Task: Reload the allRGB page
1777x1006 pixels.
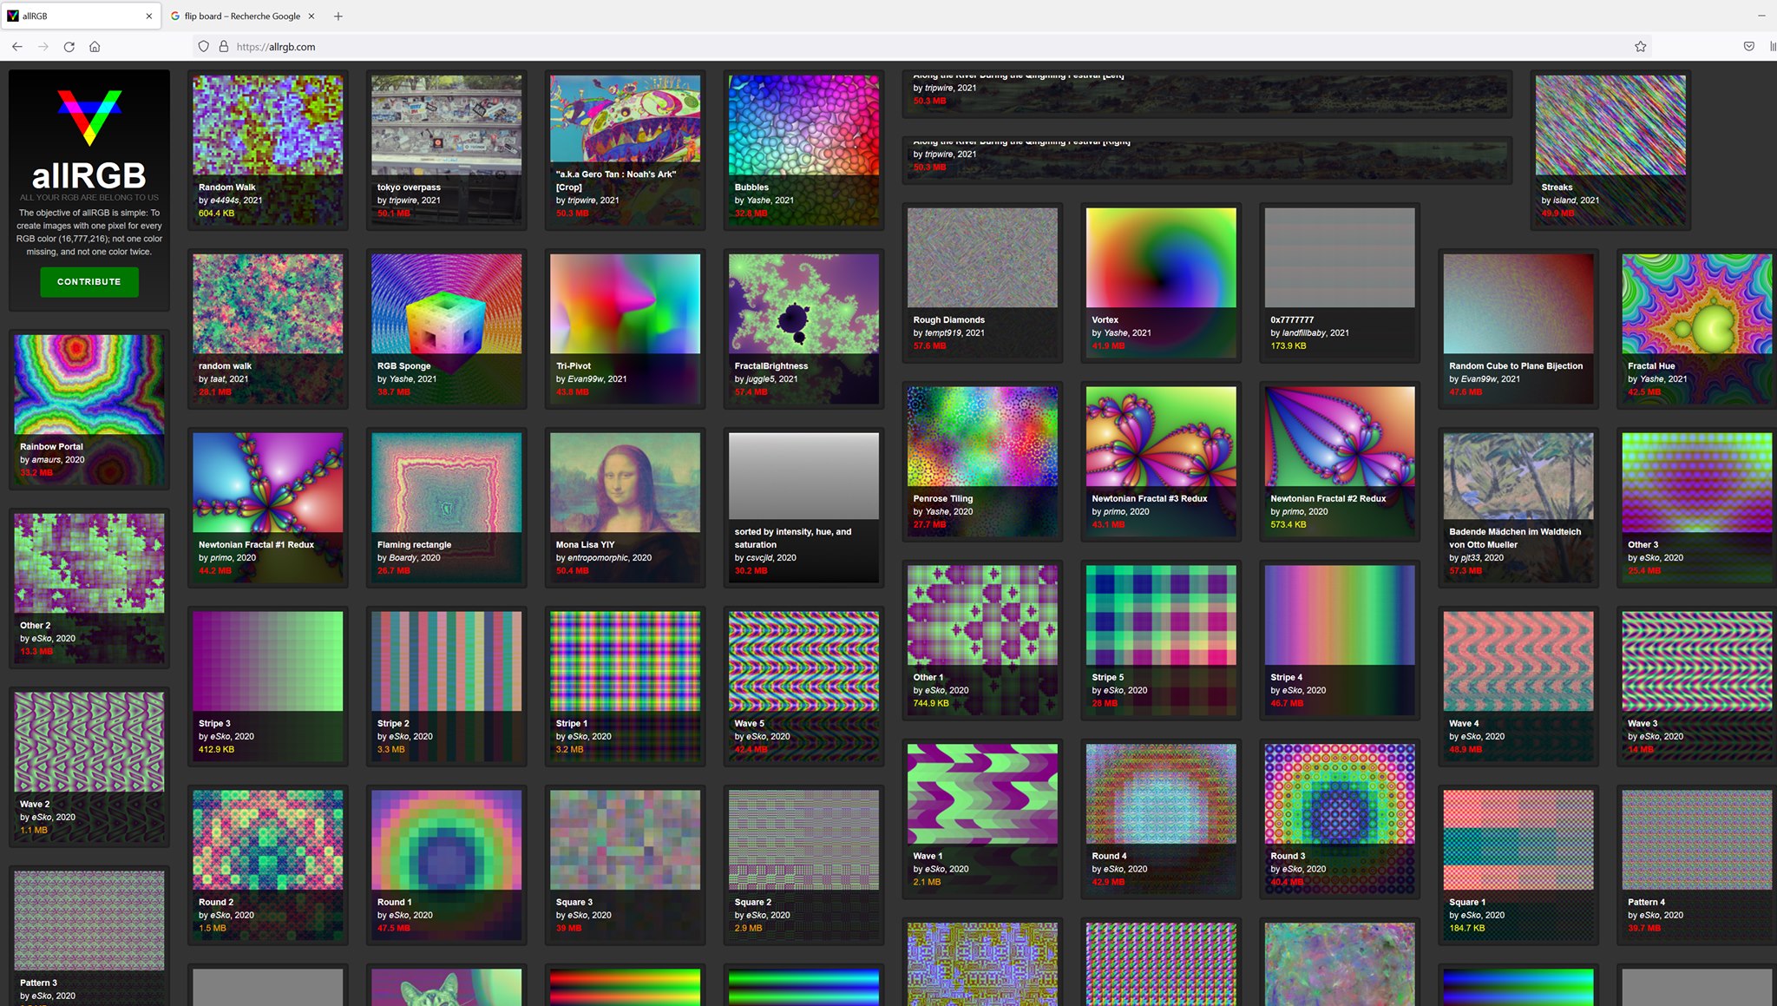Action: point(69,47)
